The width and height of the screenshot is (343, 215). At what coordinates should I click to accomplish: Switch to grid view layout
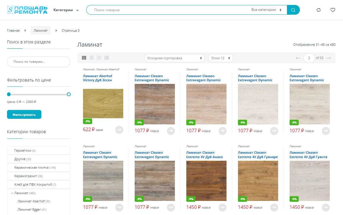pyautogui.click(x=84, y=58)
